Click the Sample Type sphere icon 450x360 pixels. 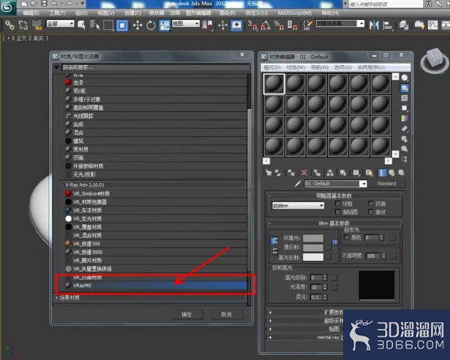[x=404, y=78]
